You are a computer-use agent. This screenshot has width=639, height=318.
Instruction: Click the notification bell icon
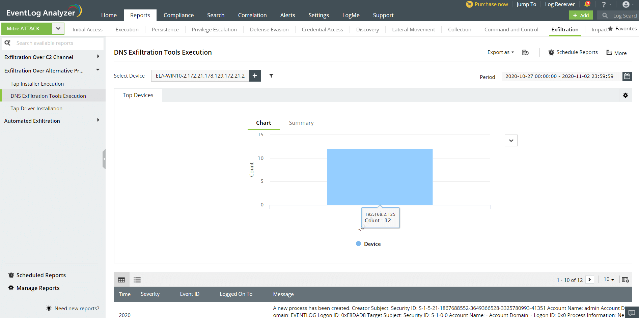587,4
